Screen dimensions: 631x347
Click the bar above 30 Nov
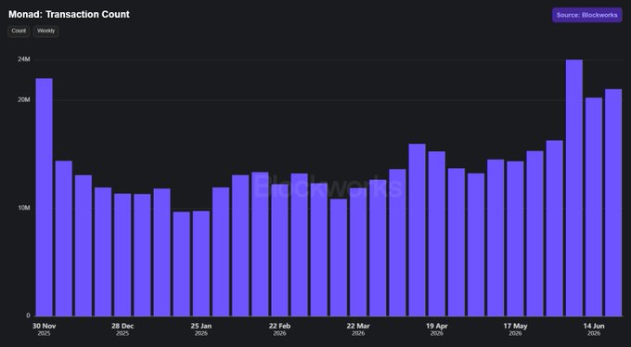click(x=45, y=198)
